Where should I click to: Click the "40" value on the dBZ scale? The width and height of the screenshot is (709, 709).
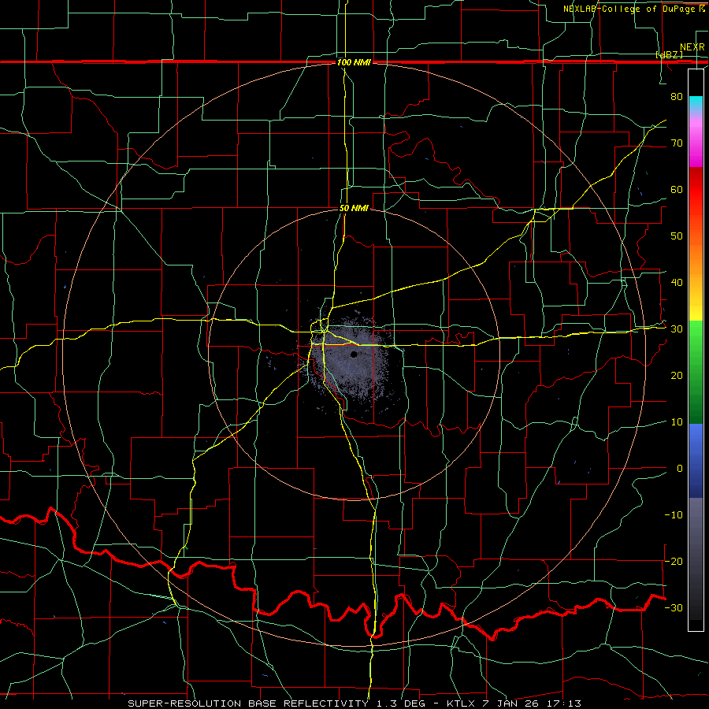point(677,283)
